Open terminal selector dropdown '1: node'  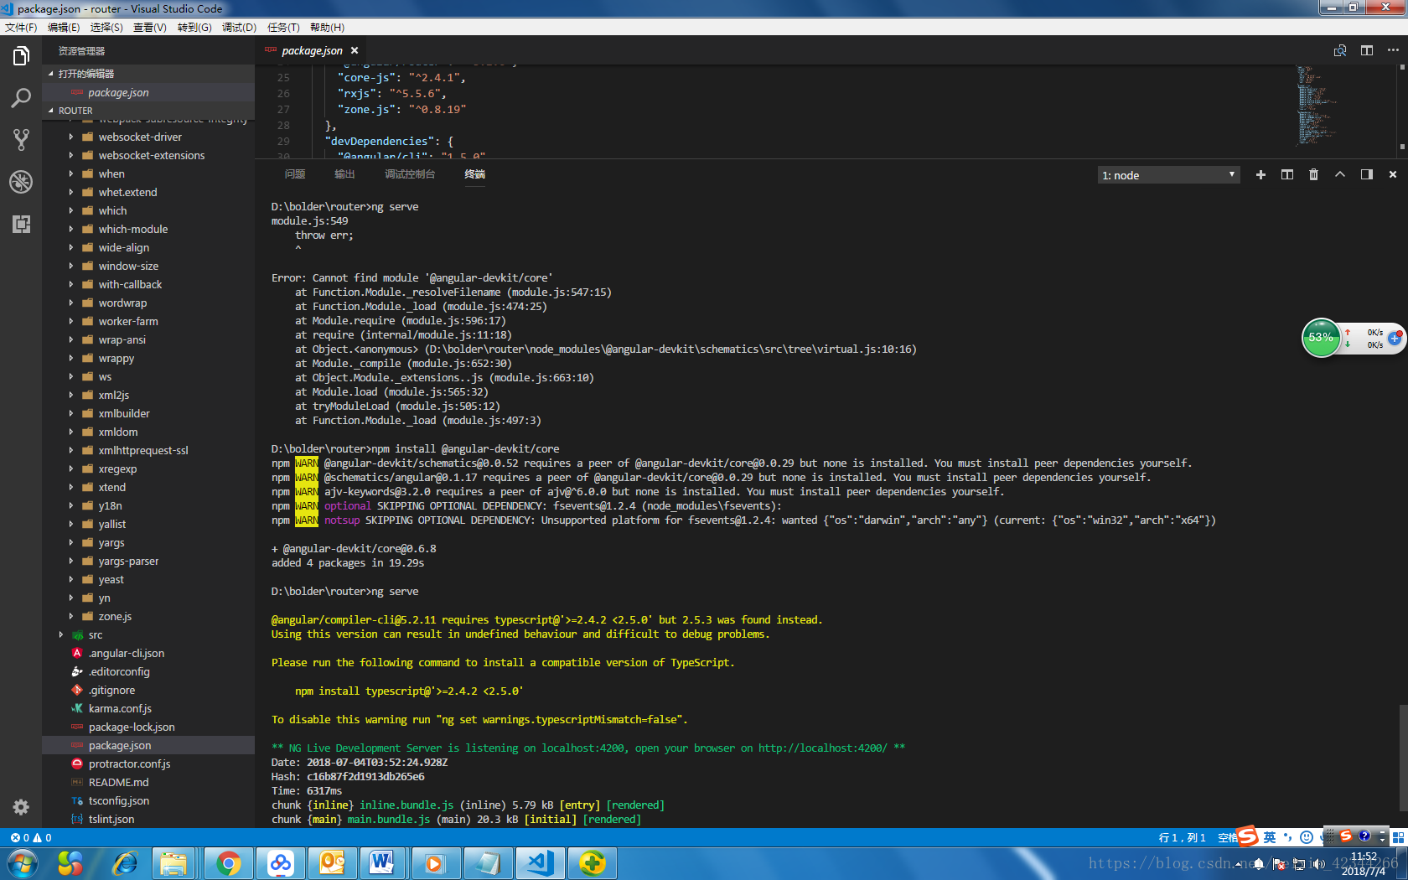1168,175
